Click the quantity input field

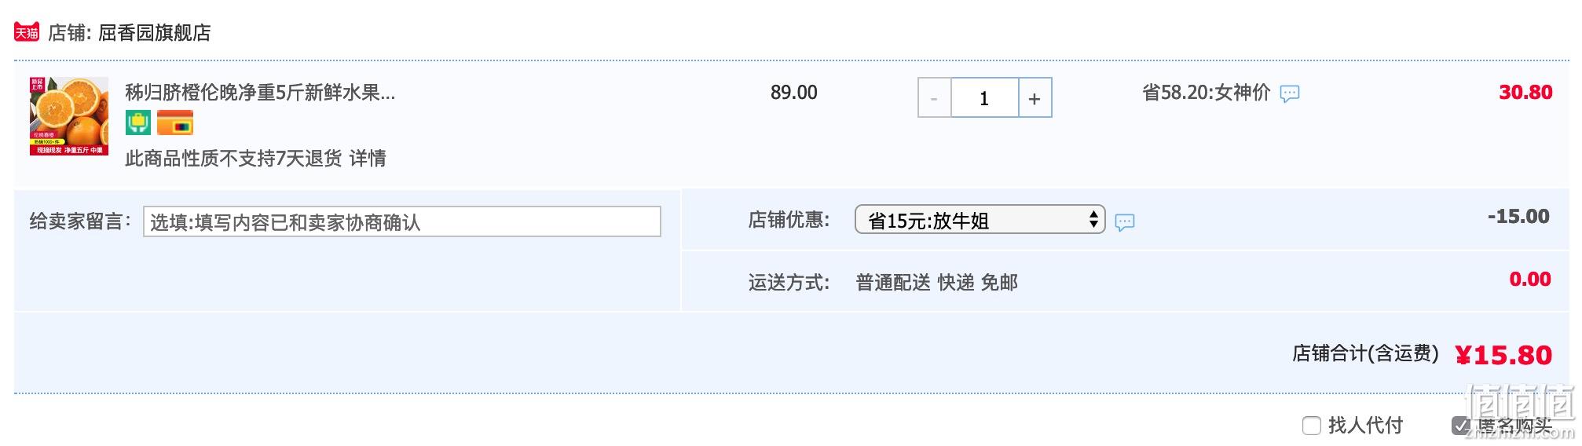pos(984,98)
